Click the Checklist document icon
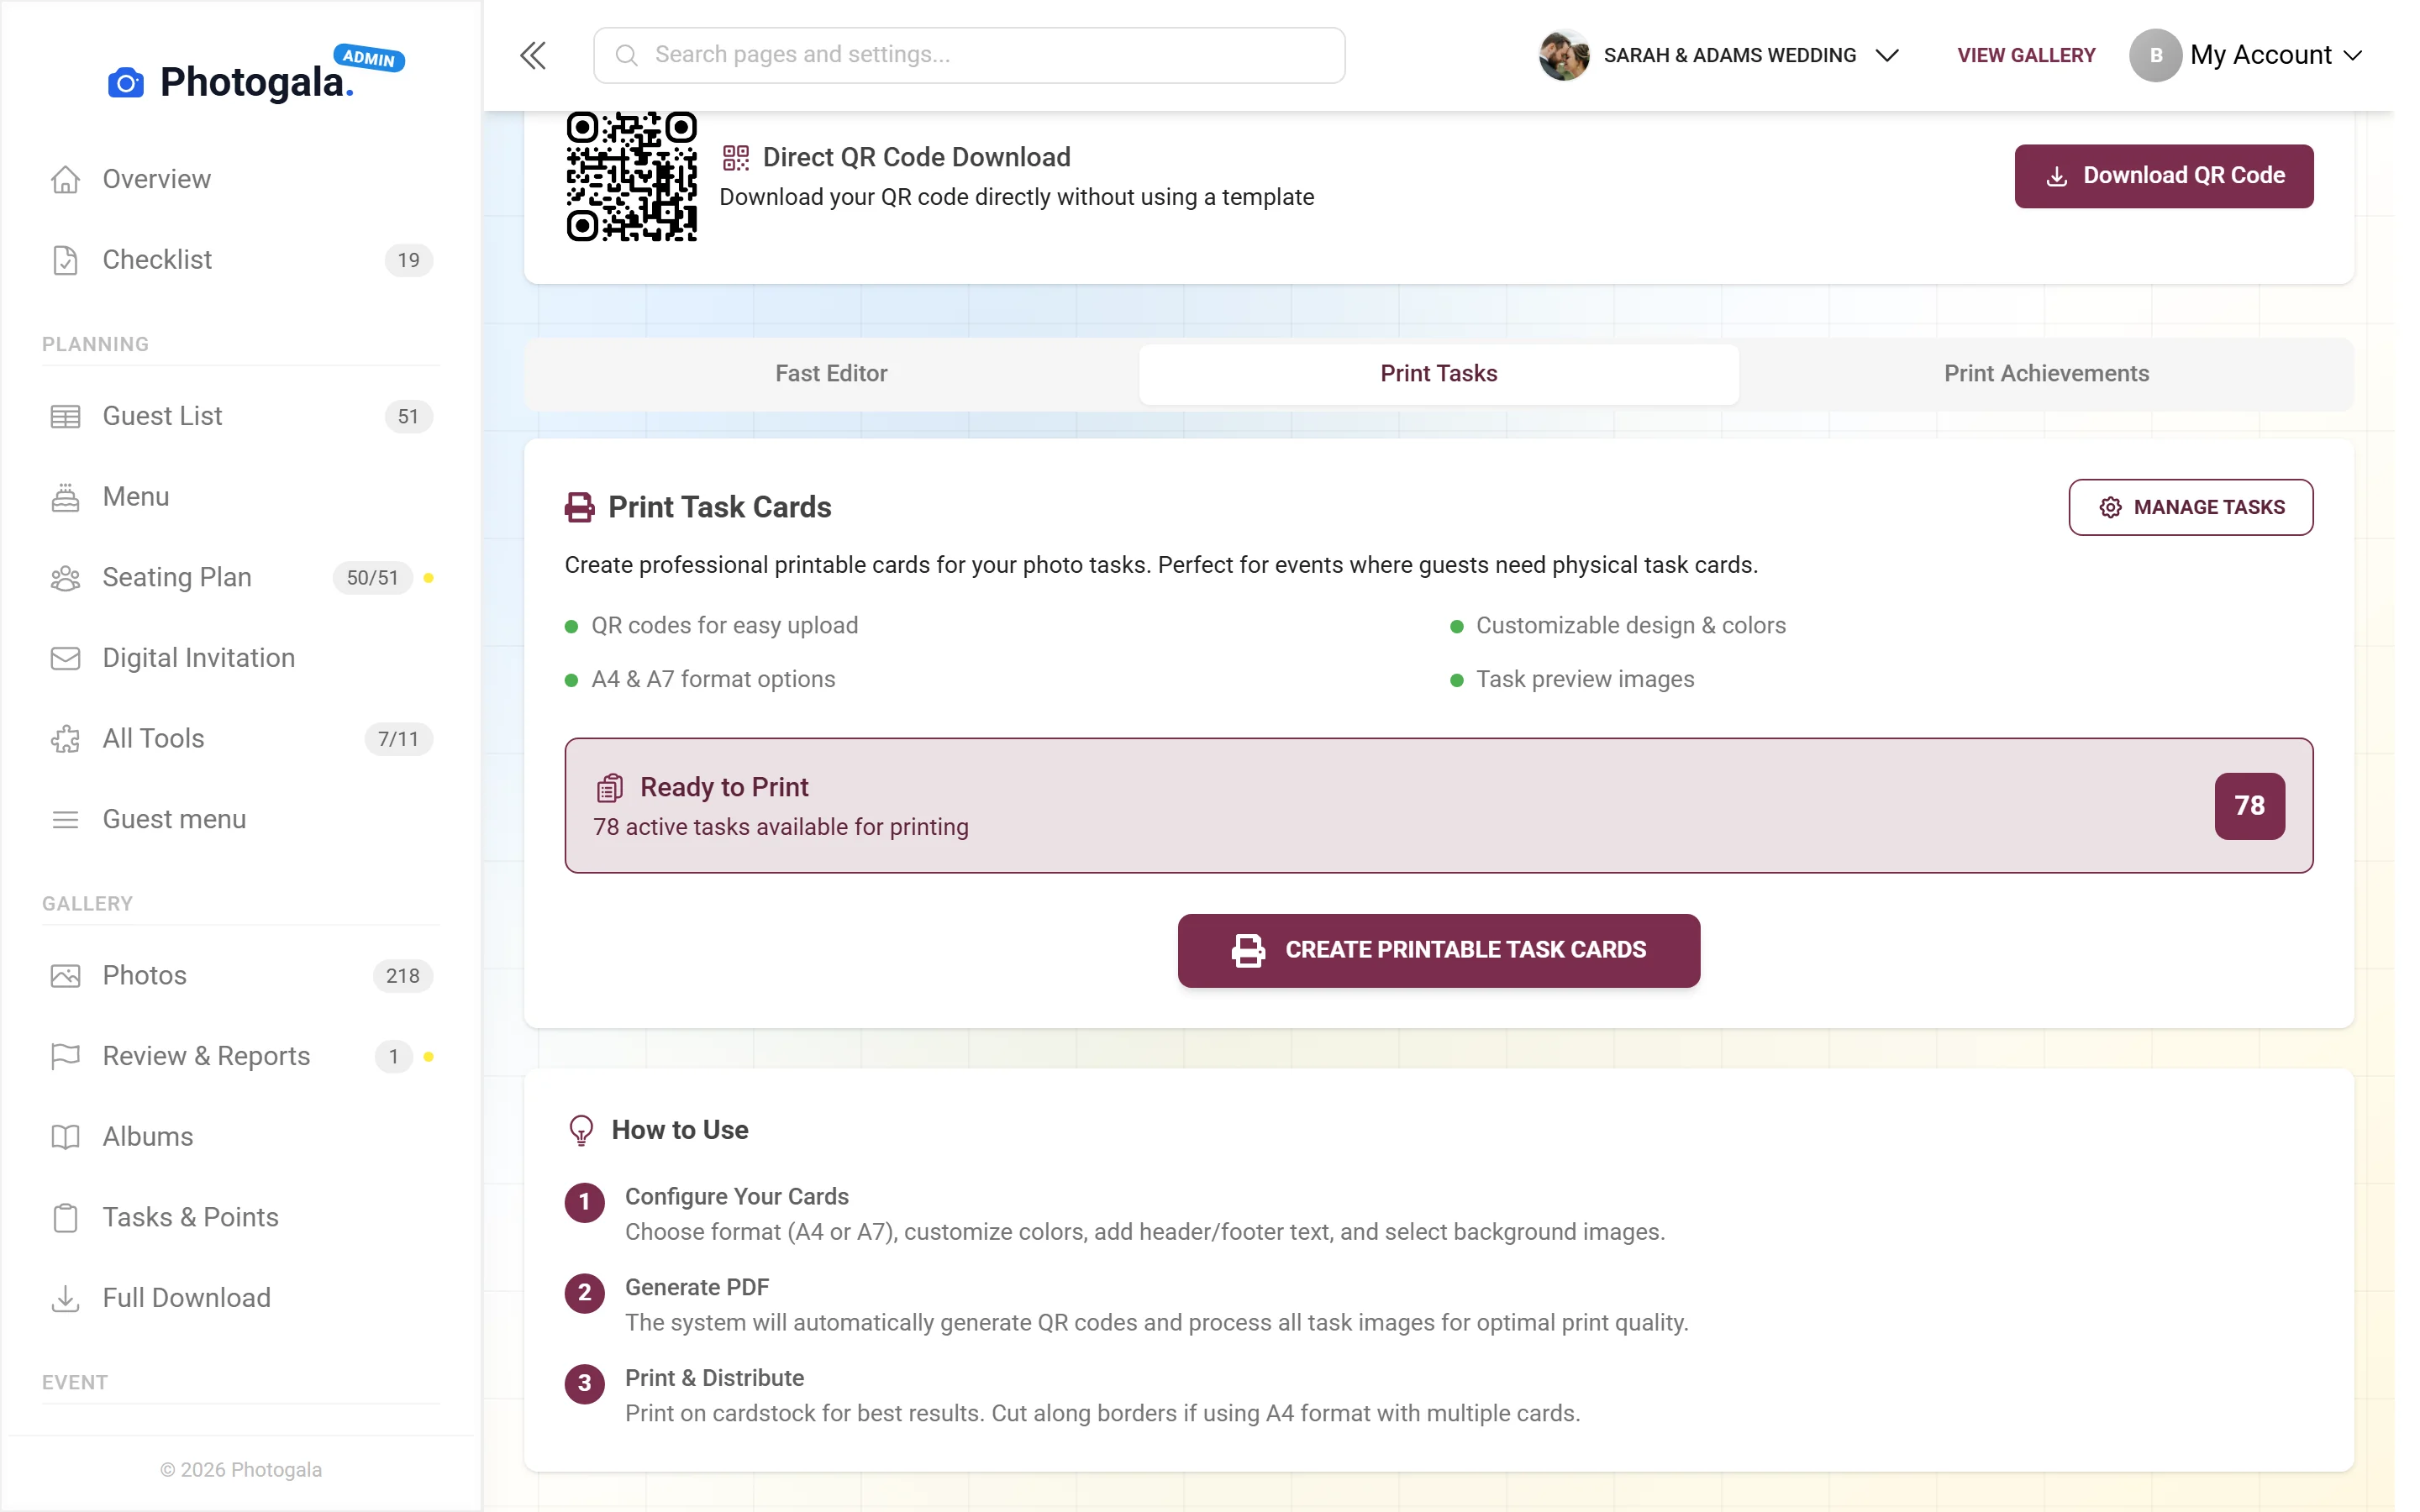2420x1512 pixels. [x=65, y=260]
